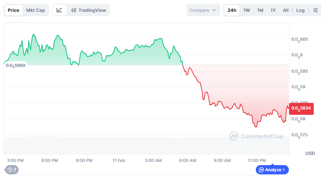Screen dimensions: 321x176
Task: Click the history clock icon badge
Action: (12, 170)
